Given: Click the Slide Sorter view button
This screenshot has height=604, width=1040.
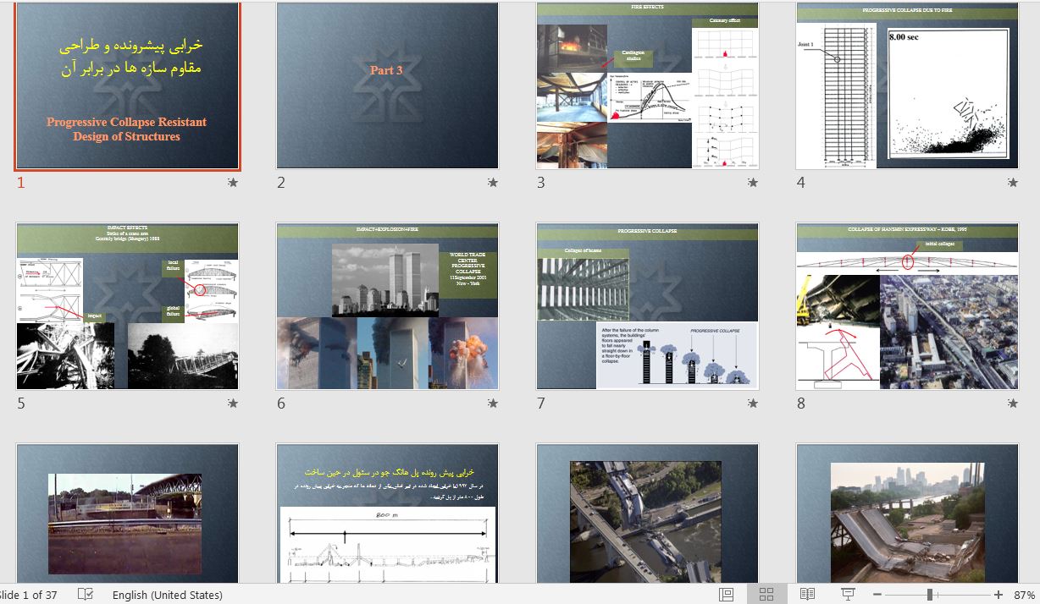Looking at the screenshot, I should pos(766,595).
